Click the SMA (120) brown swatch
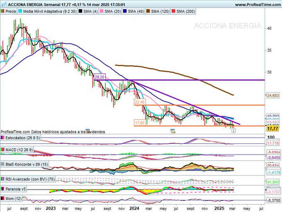282x212 pixels. point(148,11)
